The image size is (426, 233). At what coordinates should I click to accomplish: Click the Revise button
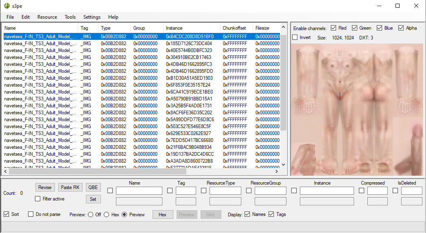tap(45, 187)
